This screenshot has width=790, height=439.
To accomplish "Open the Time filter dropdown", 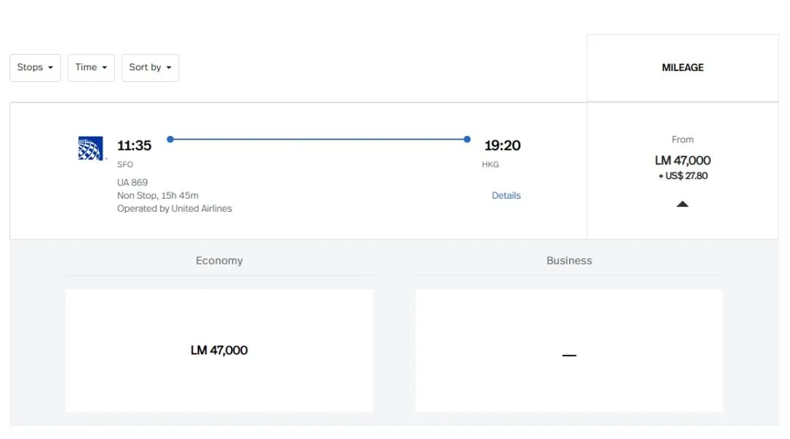I will click(x=91, y=67).
